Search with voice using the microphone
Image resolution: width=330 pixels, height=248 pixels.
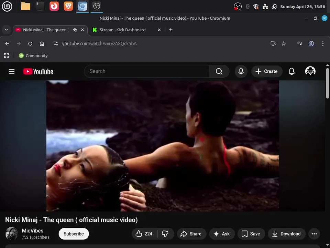click(241, 71)
